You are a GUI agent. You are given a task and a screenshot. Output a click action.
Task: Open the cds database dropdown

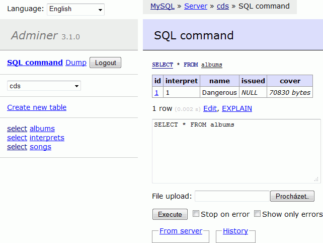point(44,86)
